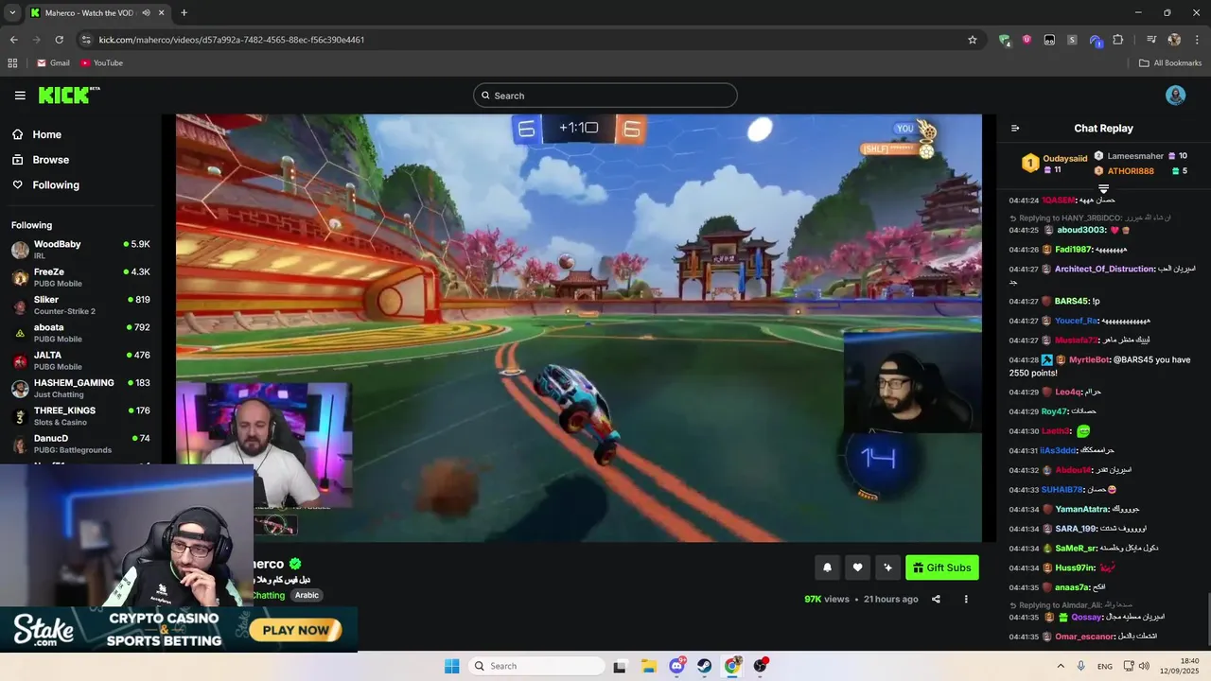Open the Kick user profile avatar menu
This screenshot has height=681, width=1211.
click(1175, 96)
